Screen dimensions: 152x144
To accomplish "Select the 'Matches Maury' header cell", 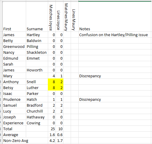I will (x=67, y=17).
